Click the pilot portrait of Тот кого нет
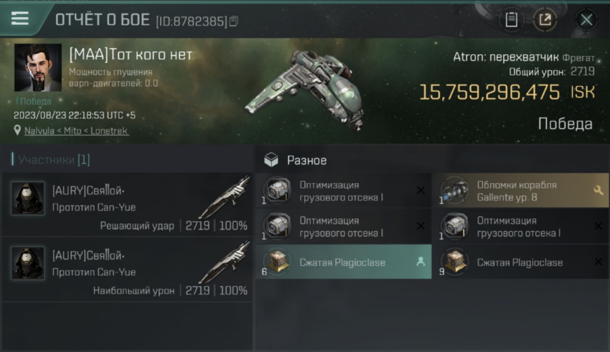This screenshot has height=352, width=610. pos(38,68)
